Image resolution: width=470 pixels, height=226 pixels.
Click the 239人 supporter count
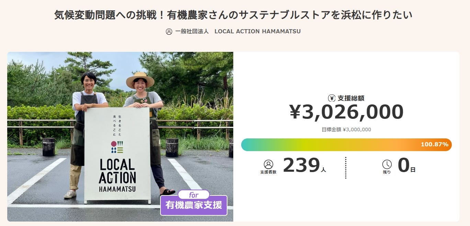coord(304,166)
